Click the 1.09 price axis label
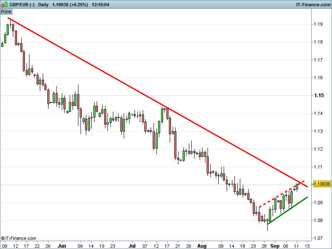The height and width of the screenshot is (249, 332). point(318,203)
